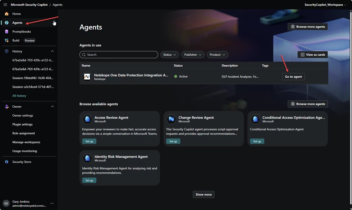
Task: Open Owner settings
Action: click(x=23, y=116)
